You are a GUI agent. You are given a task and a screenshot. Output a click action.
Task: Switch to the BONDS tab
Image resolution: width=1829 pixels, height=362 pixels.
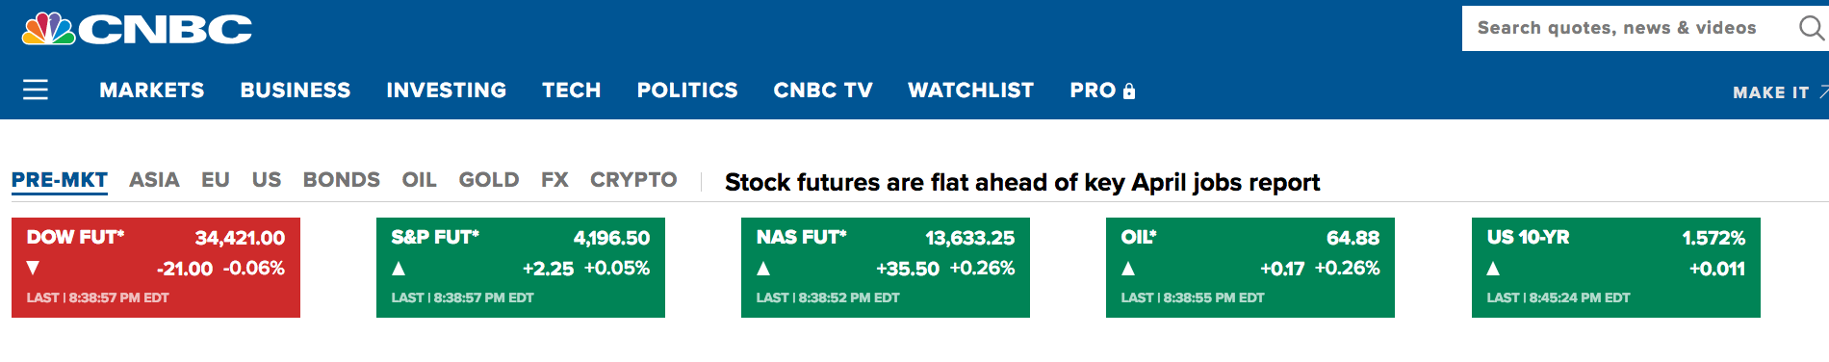[342, 180]
